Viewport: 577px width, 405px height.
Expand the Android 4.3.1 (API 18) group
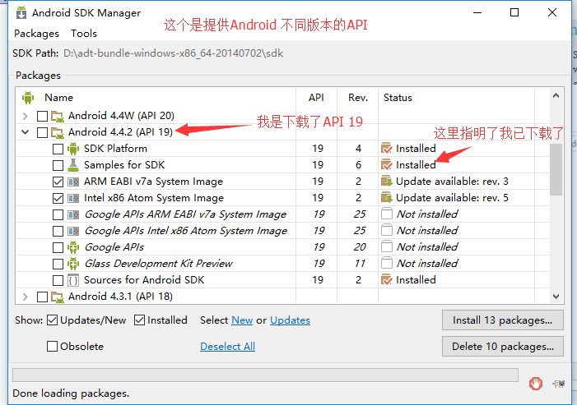(x=25, y=297)
